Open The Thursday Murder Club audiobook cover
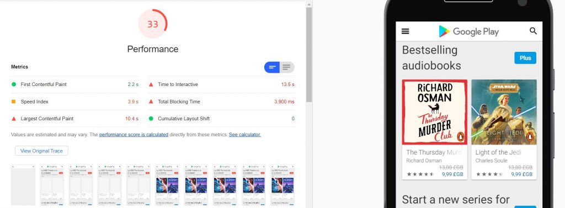565x208 pixels. pyautogui.click(x=435, y=112)
